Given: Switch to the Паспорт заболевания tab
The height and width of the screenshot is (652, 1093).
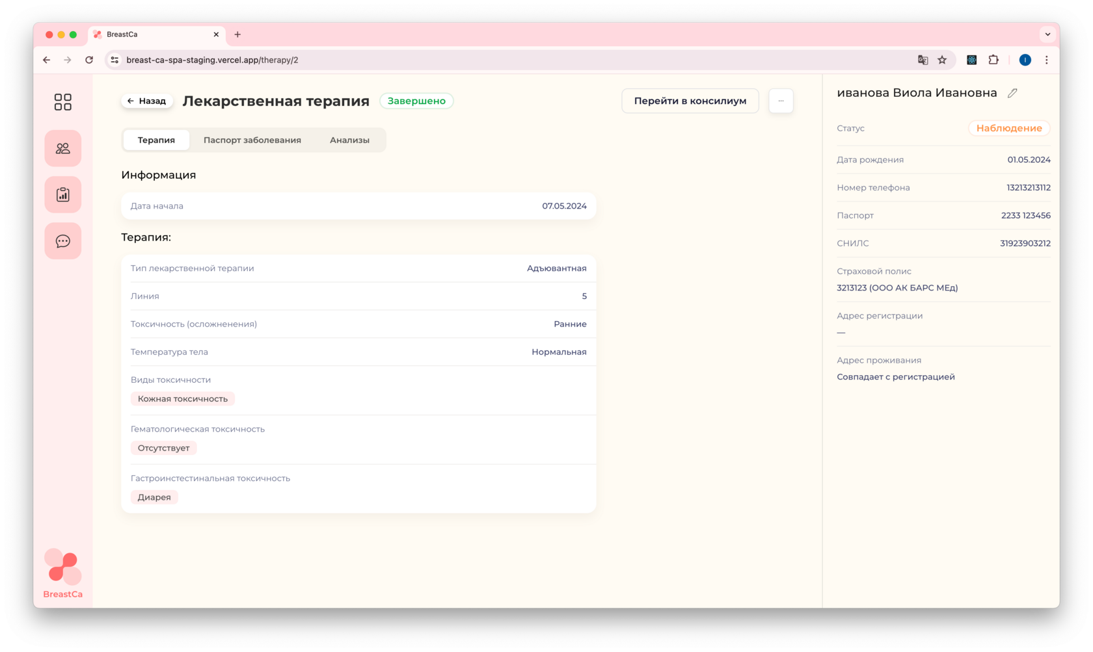Looking at the screenshot, I should [252, 140].
